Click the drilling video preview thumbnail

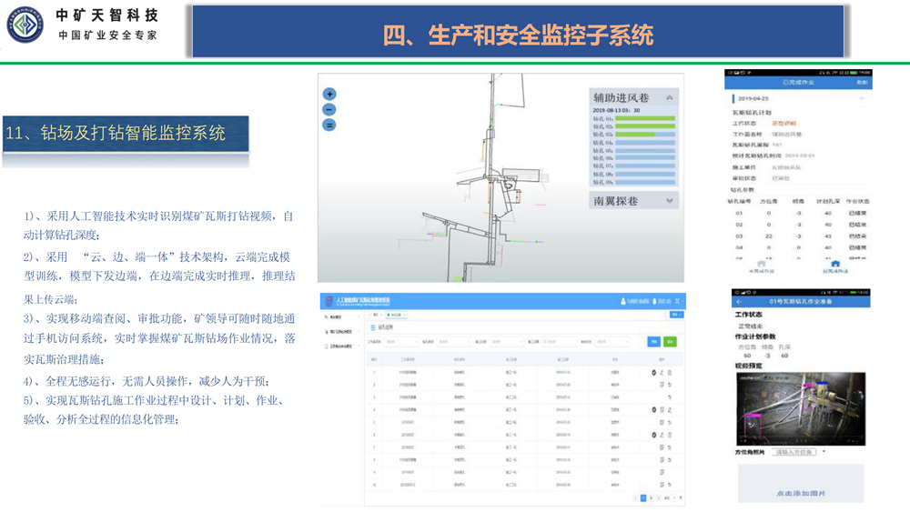800,409
